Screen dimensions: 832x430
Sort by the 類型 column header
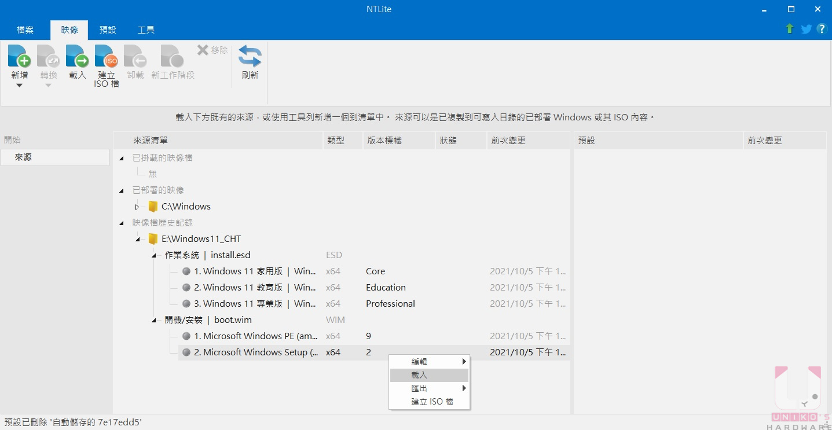click(343, 141)
